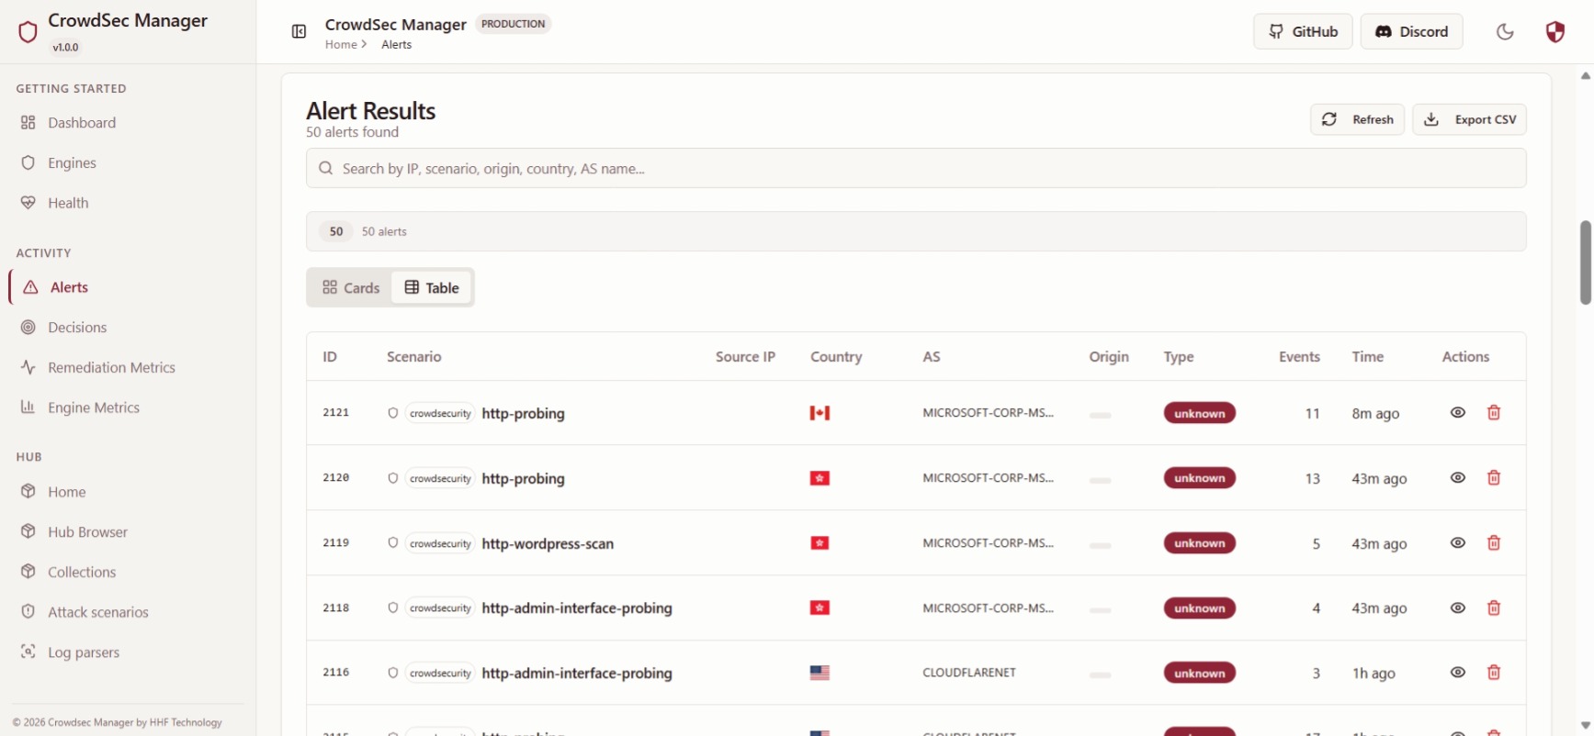
Task: Delete alert 2116 with trash icon
Action: click(x=1494, y=673)
